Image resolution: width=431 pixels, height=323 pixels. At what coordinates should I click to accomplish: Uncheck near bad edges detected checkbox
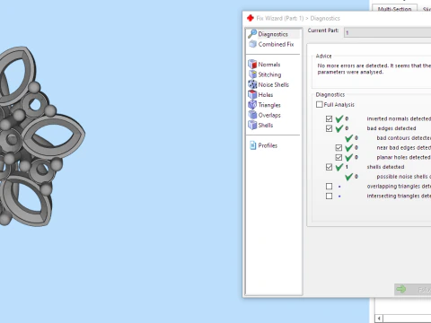coord(339,148)
